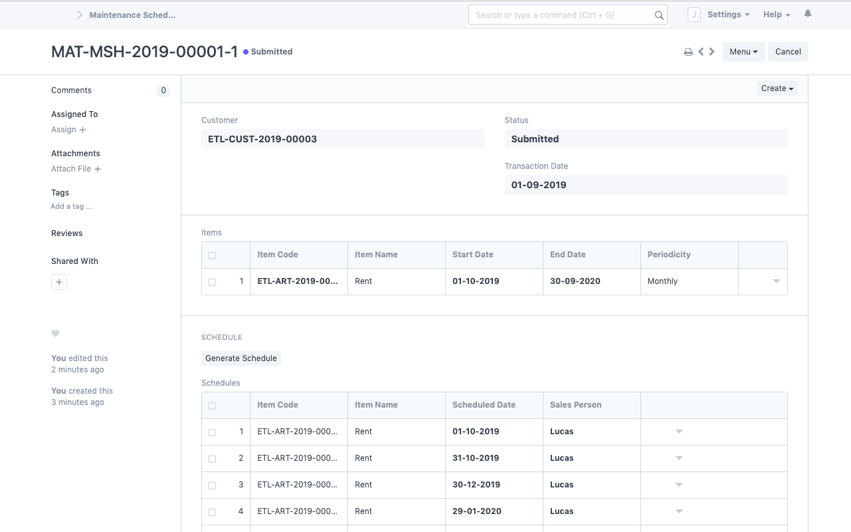Go to previous document arrow
The height and width of the screenshot is (532, 851).
point(701,51)
